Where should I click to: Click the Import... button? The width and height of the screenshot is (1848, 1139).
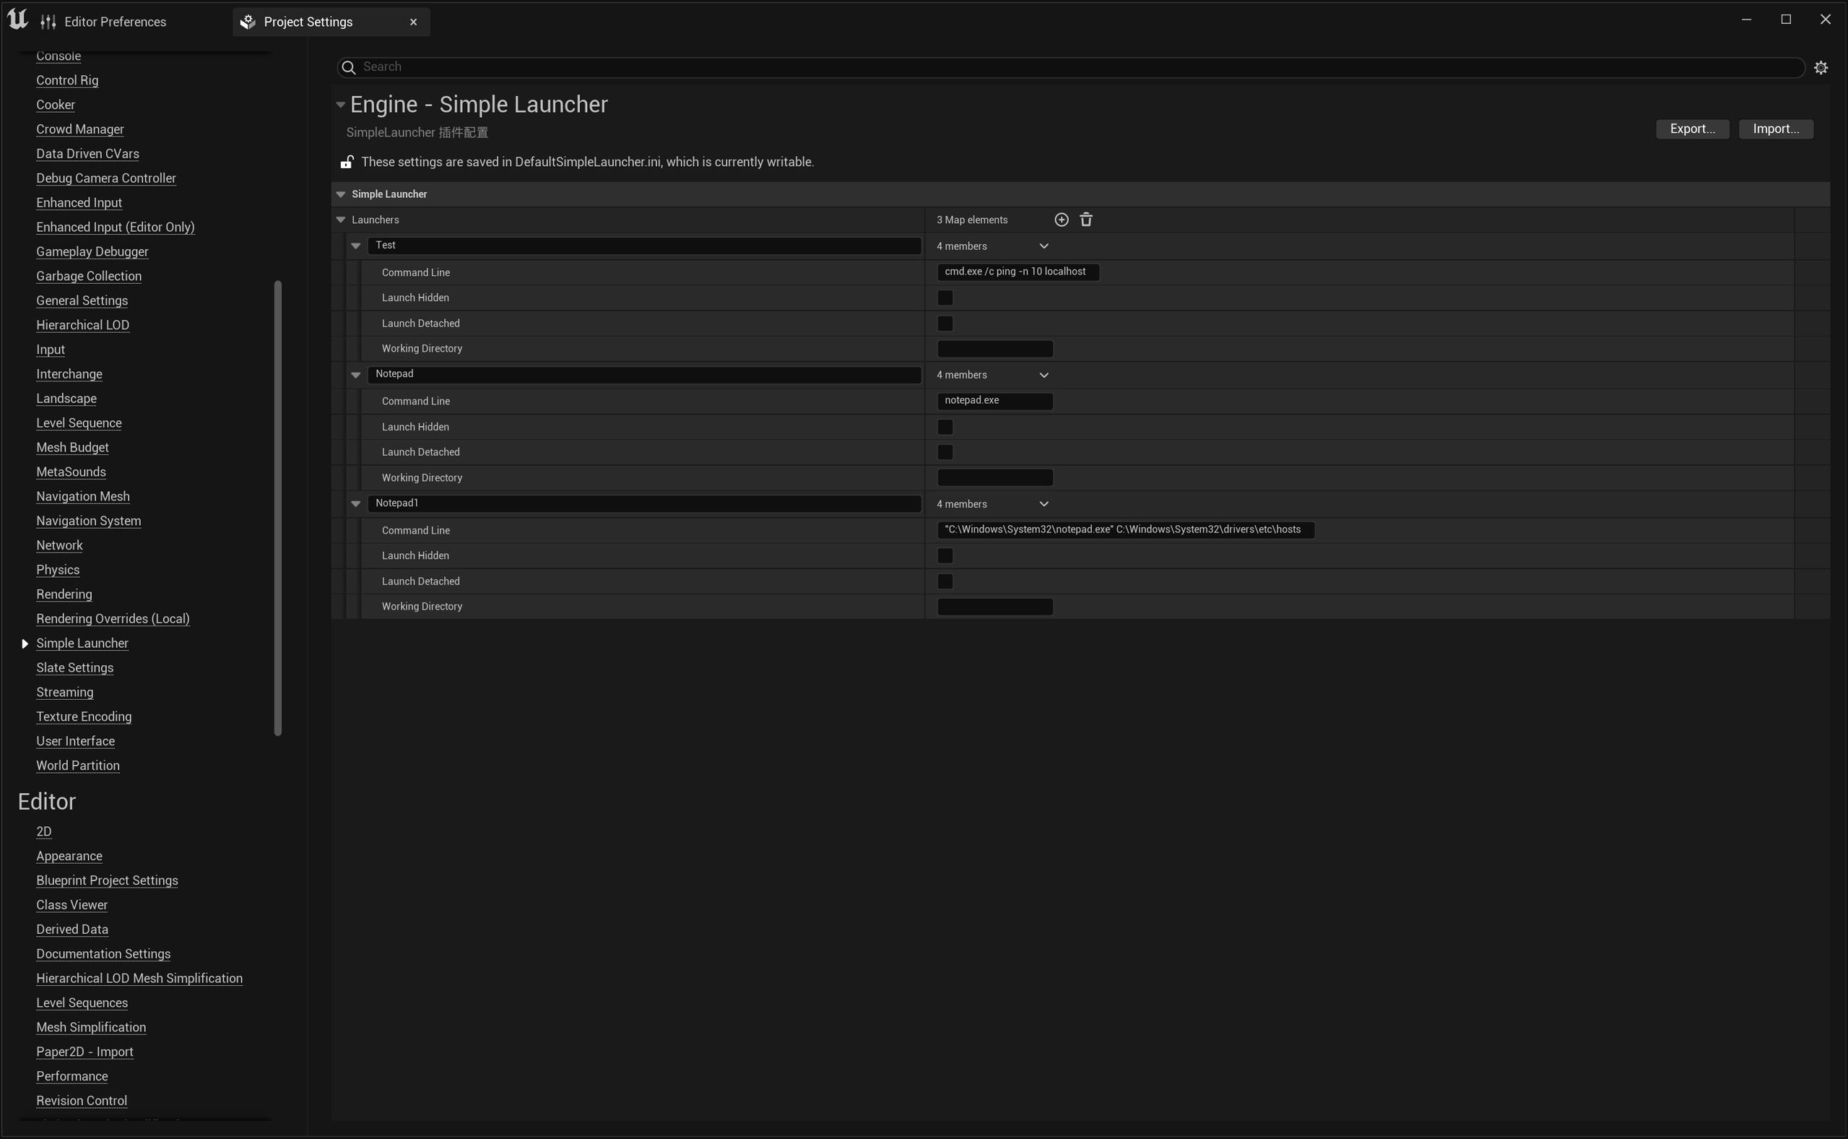(1776, 129)
